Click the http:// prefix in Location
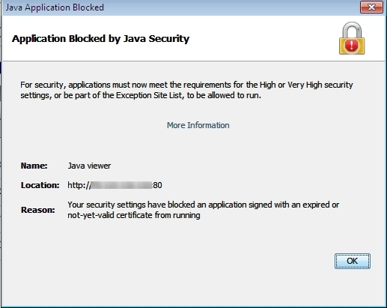 79,185
